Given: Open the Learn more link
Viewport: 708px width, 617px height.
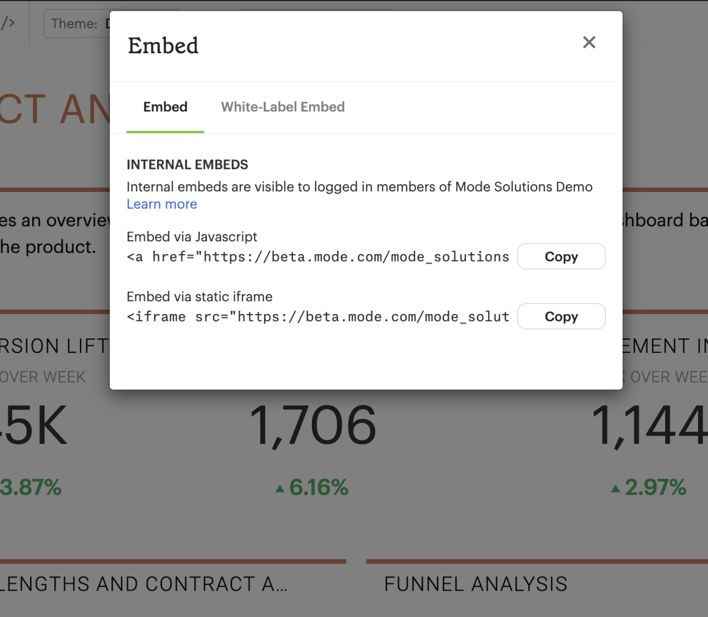Looking at the screenshot, I should [162, 204].
